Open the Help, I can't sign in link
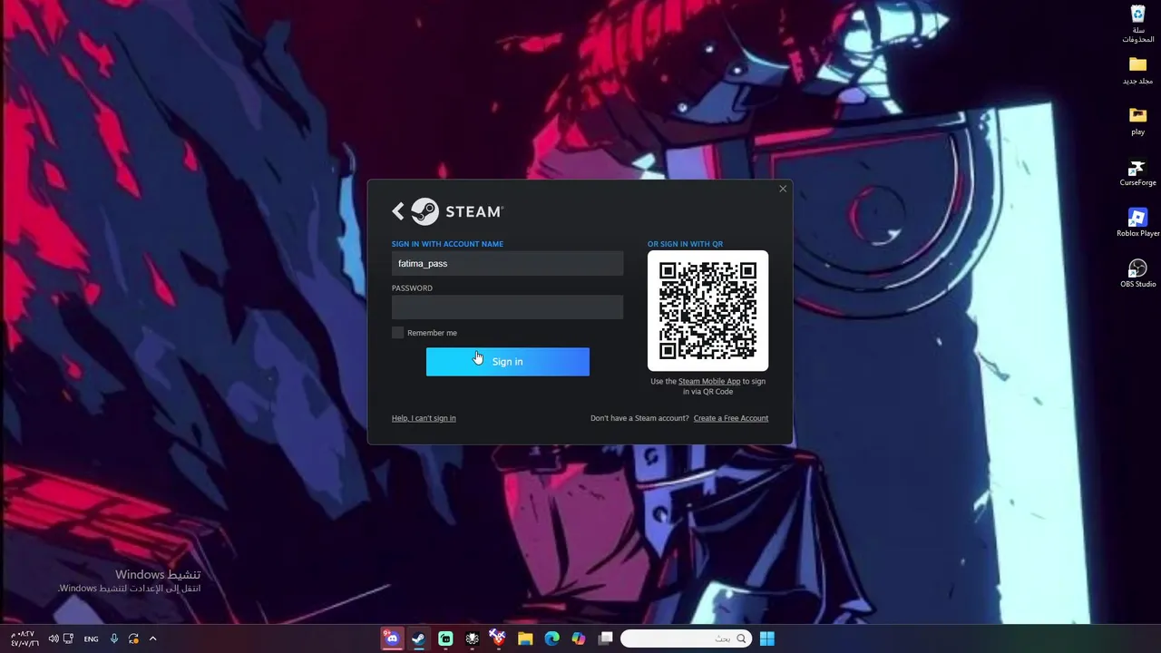 pos(424,418)
